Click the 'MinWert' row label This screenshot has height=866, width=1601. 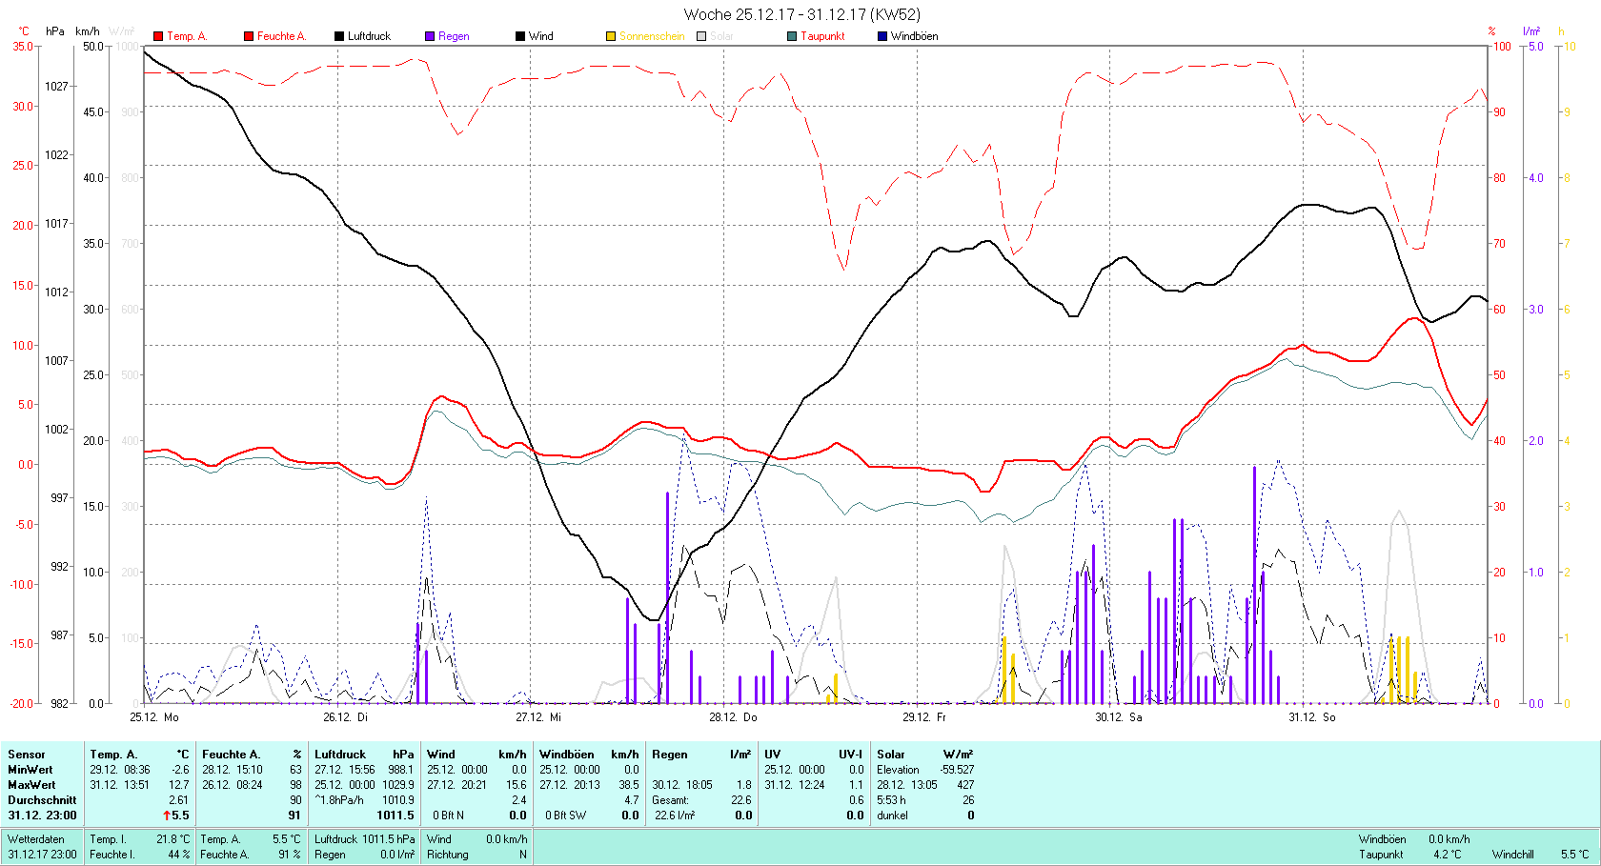click(30, 770)
